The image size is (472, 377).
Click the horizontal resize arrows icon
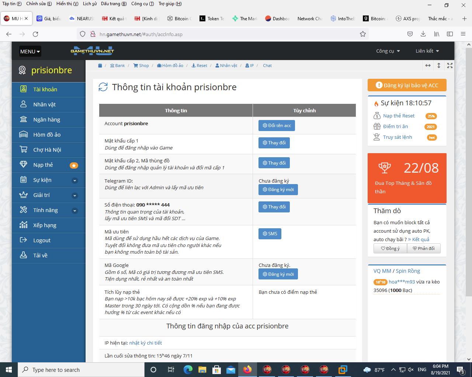(428, 66)
